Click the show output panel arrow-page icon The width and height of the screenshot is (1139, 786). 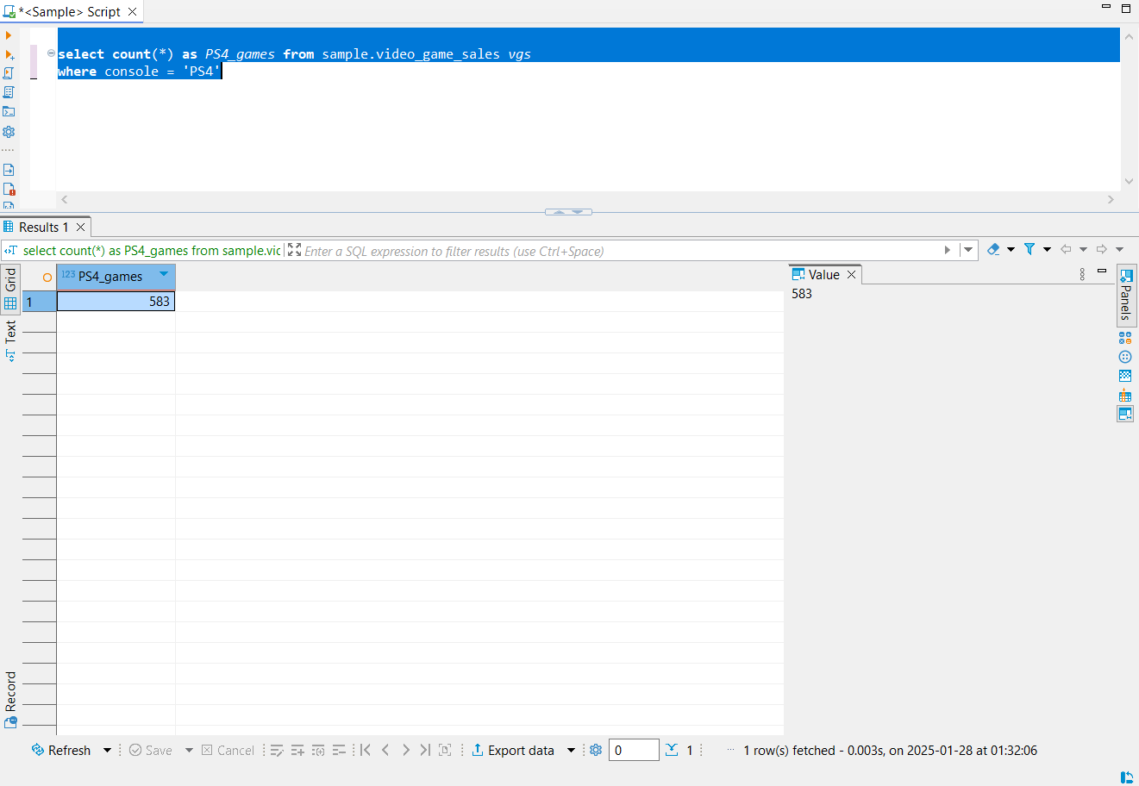click(x=9, y=170)
